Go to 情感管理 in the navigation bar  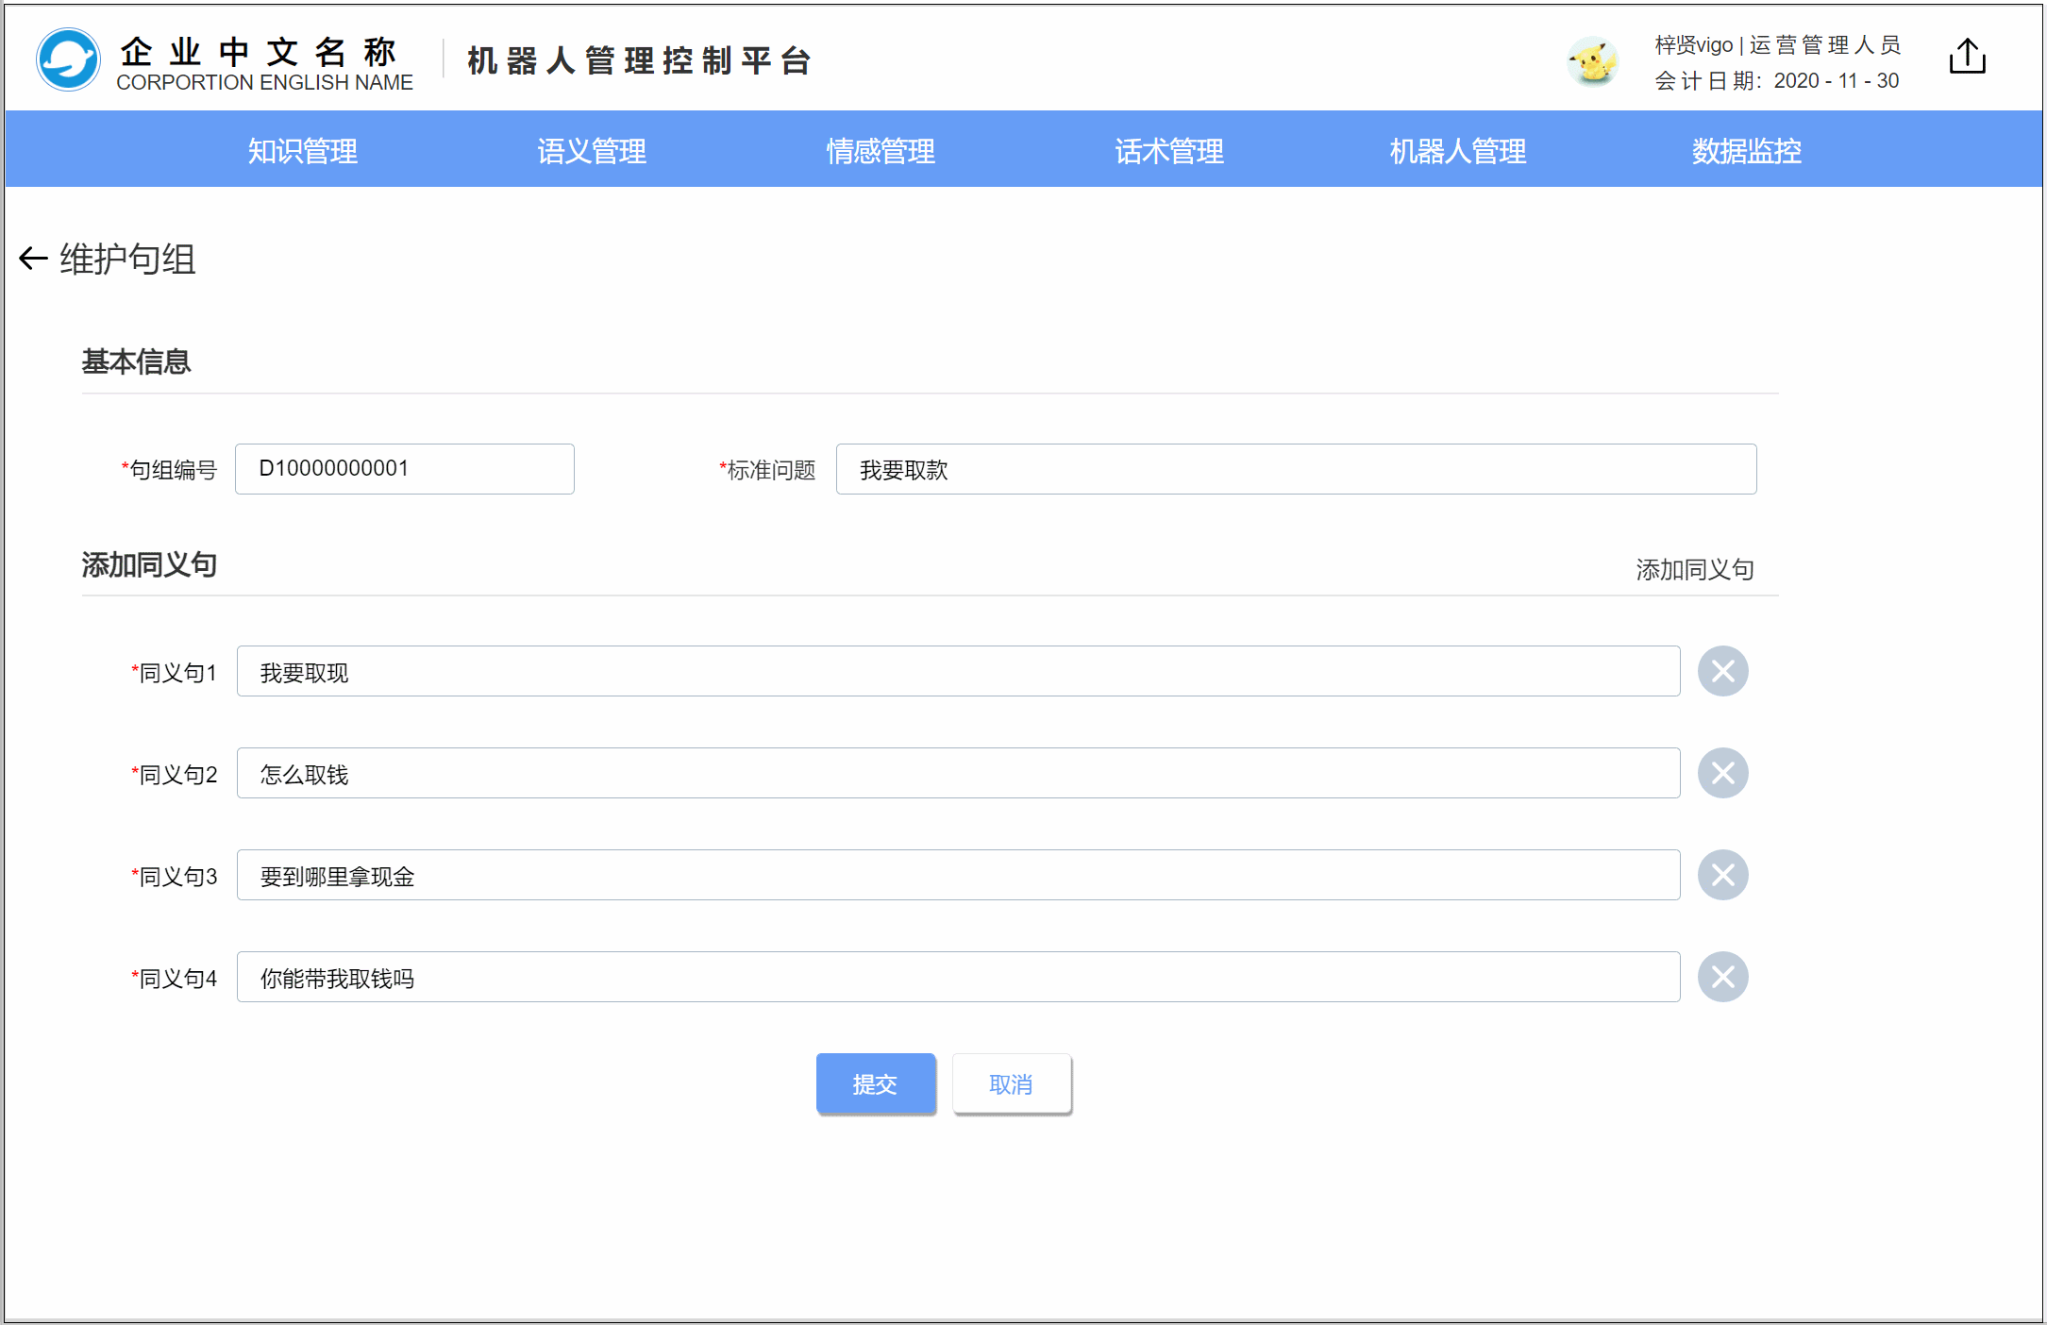(x=881, y=151)
